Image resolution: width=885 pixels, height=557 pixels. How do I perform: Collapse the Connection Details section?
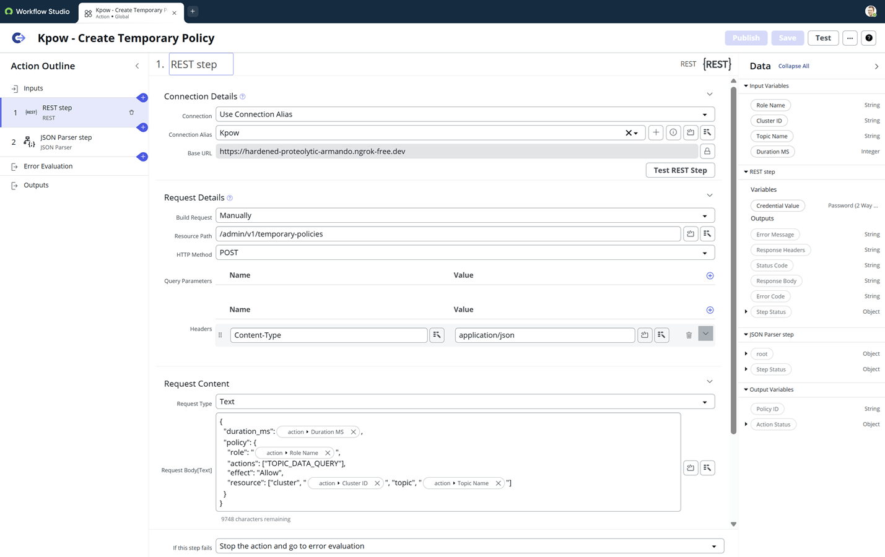click(710, 95)
